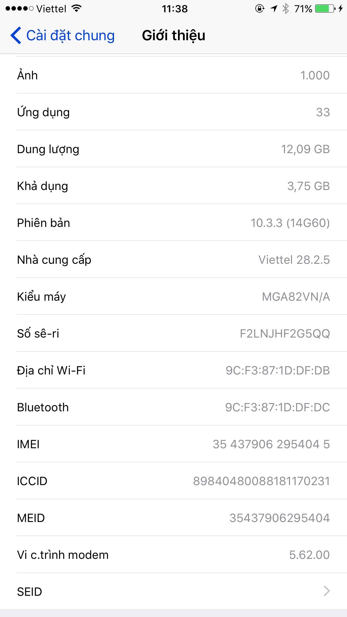Tap the location arrow status icon
The image size is (347, 617).
(274, 9)
